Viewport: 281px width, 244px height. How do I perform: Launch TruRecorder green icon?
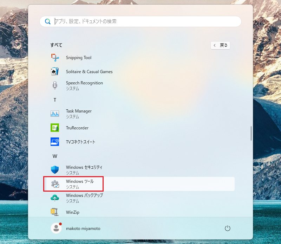tap(54, 128)
